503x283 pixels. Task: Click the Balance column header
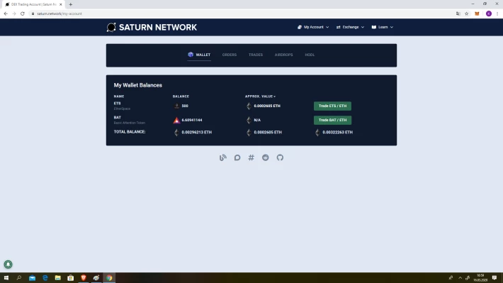181,96
